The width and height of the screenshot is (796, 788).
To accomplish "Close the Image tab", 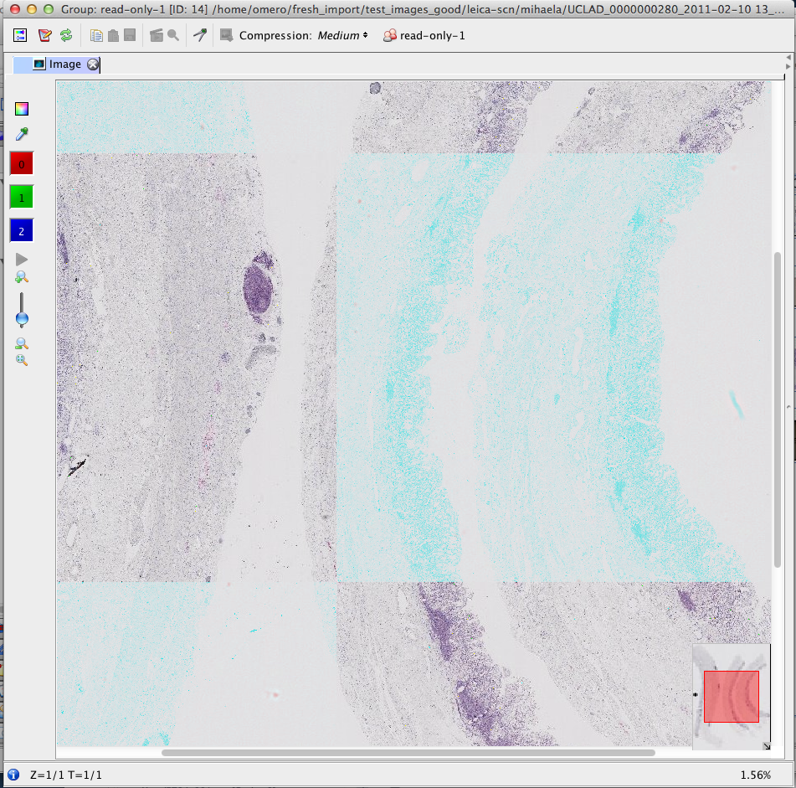I will coord(93,64).
